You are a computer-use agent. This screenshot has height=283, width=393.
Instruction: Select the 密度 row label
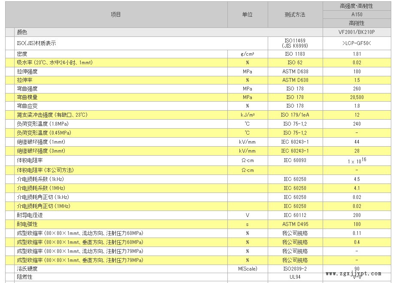(x=22, y=54)
